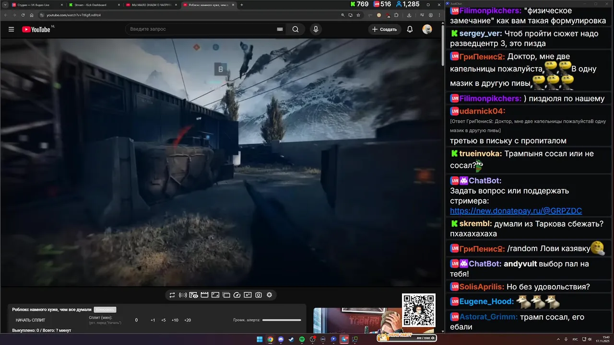This screenshot has height=345, width=614.
Task: Add +5 minutes to the split
Action: tap(163, 320)
